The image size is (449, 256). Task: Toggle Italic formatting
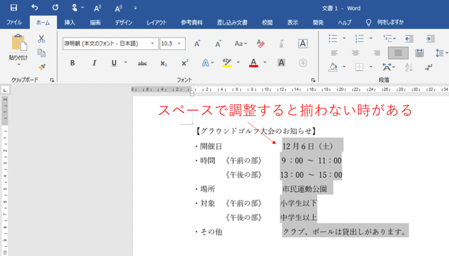point(93,63)
